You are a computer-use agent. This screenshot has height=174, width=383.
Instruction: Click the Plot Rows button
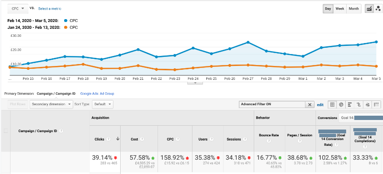click(18, 104)
